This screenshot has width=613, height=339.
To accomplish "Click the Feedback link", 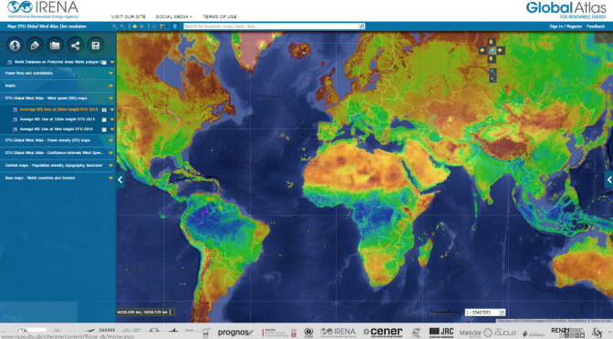I will pyautogui.click(x=596, y=26).
